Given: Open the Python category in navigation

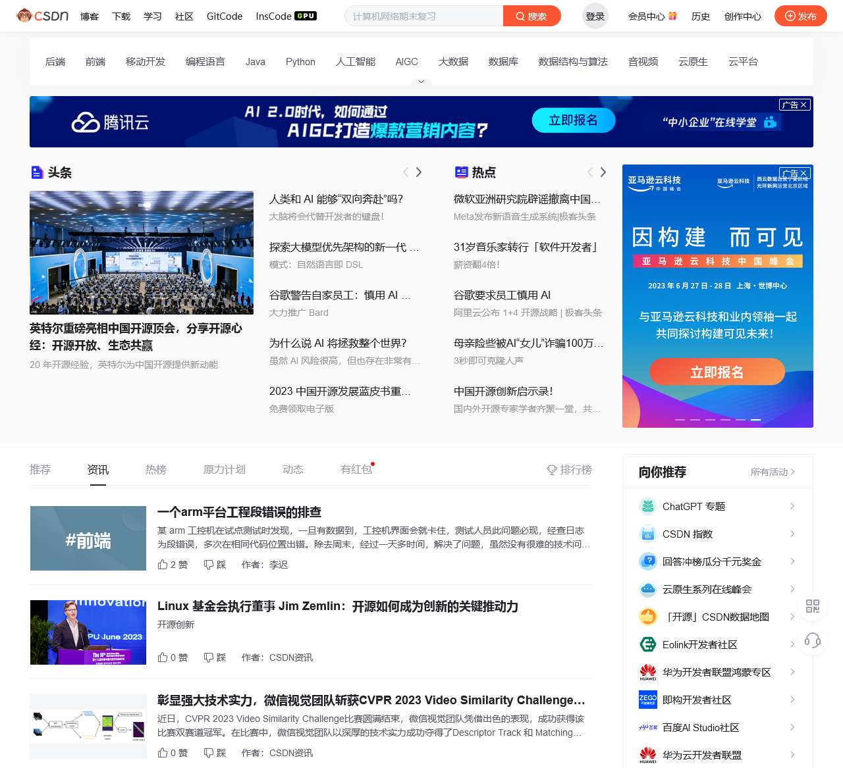Looking at the screenshot, I should click(300, 61).
